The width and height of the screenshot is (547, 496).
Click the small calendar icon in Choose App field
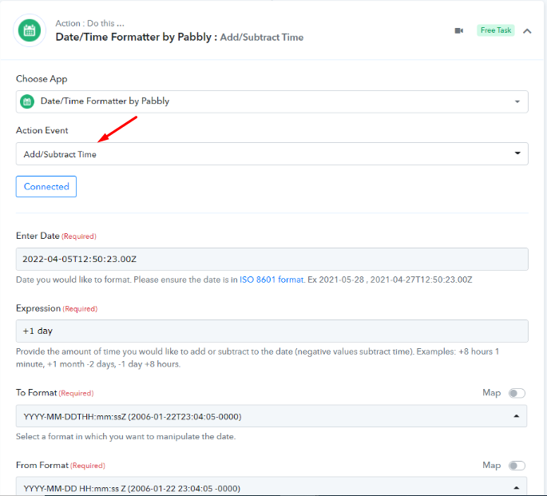coord(27,101)
